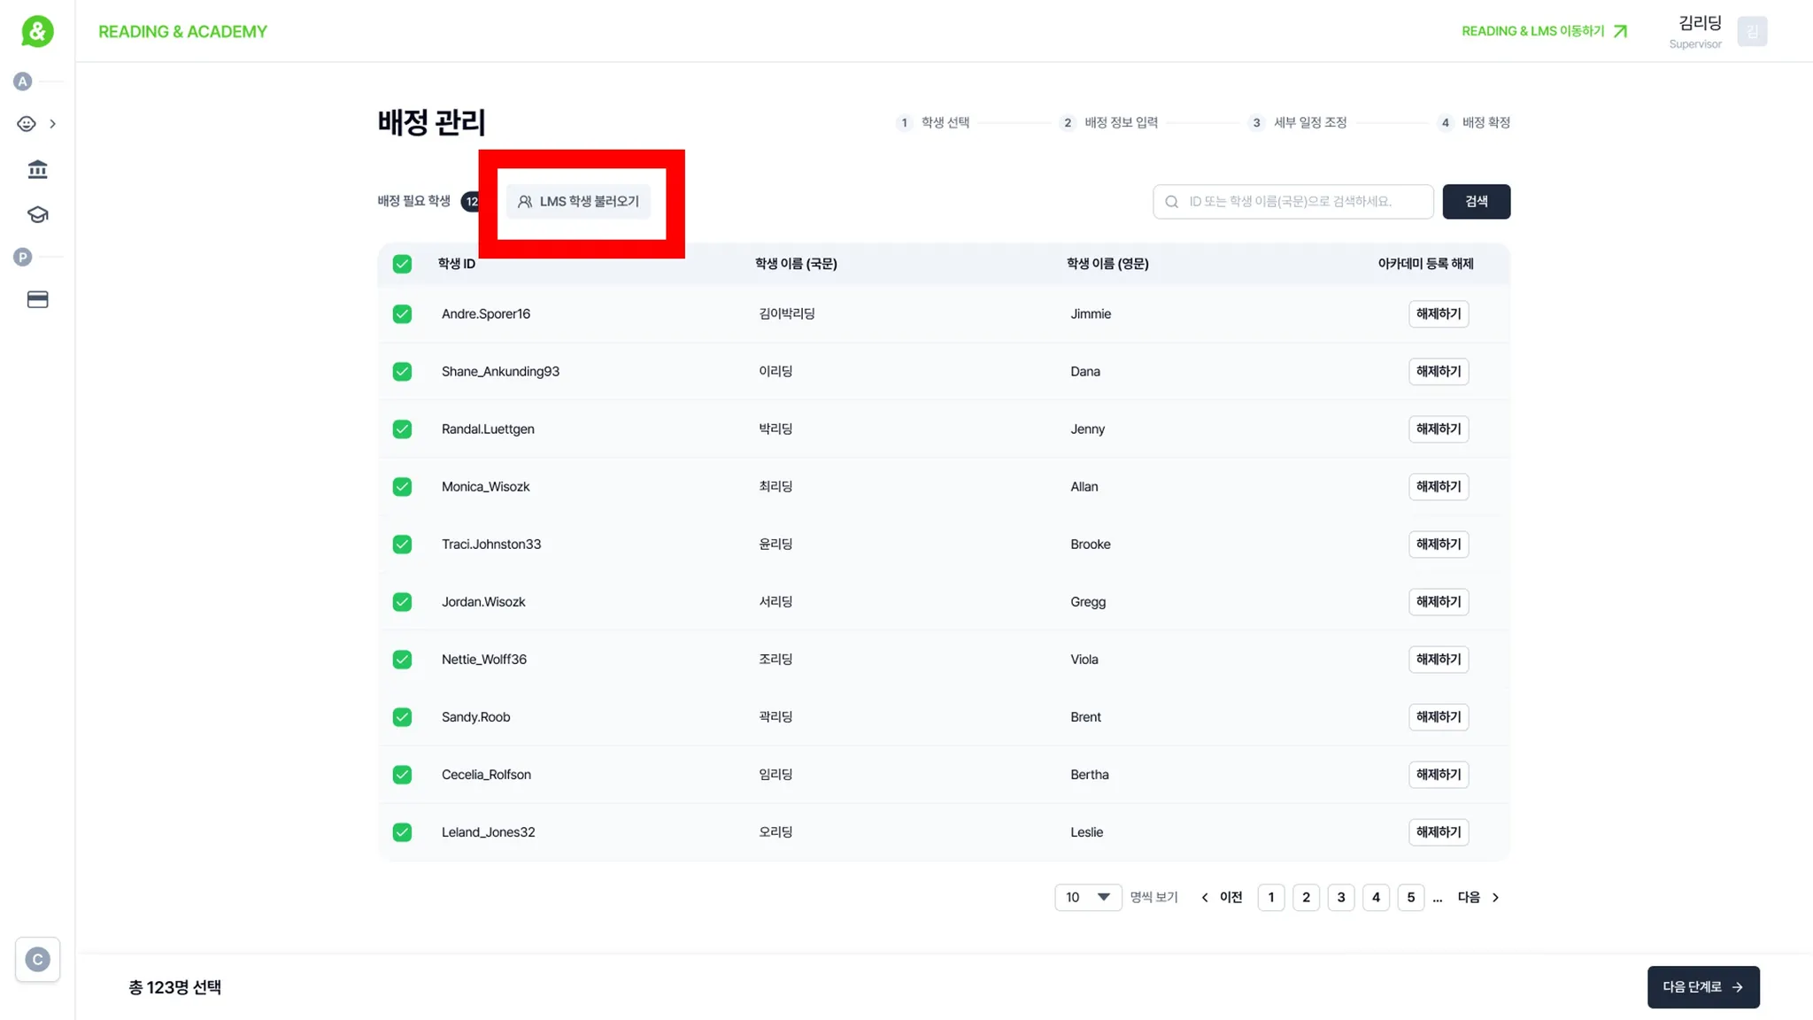Uncheck the Sandy.Roob row checkbox
This screenshot has width=1813, height=1020.
tap(402, 717)
